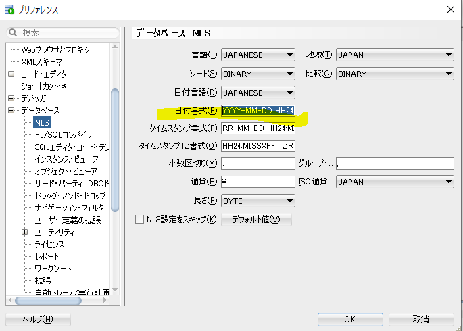The image size is (463, 331).
Task: Enable the NLS設定をスキップ checkbox
Action: click(140, 220)
